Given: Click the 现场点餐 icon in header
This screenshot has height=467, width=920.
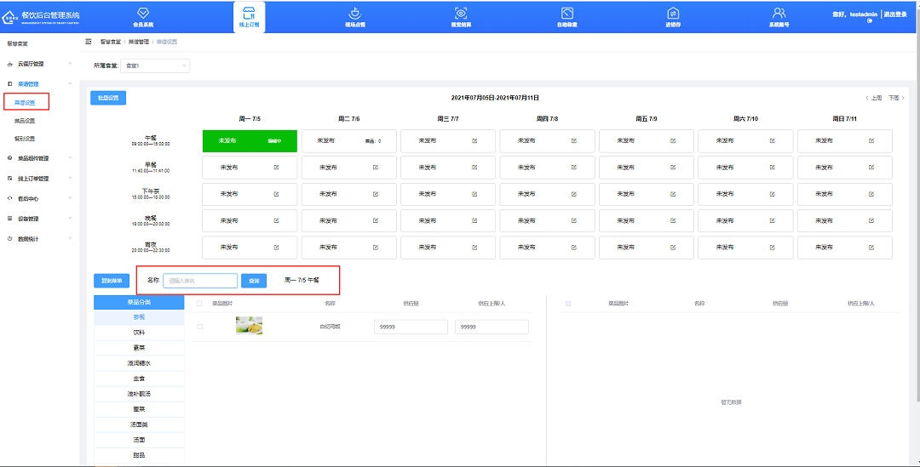Looking at the screenshot, I should tap(354, 14).
